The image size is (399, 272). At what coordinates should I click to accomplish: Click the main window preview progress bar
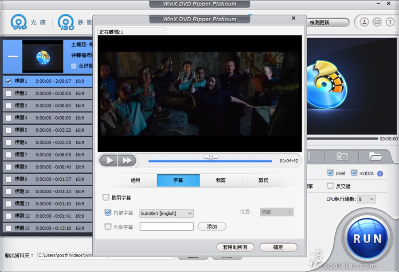click(x=343, y=139)
